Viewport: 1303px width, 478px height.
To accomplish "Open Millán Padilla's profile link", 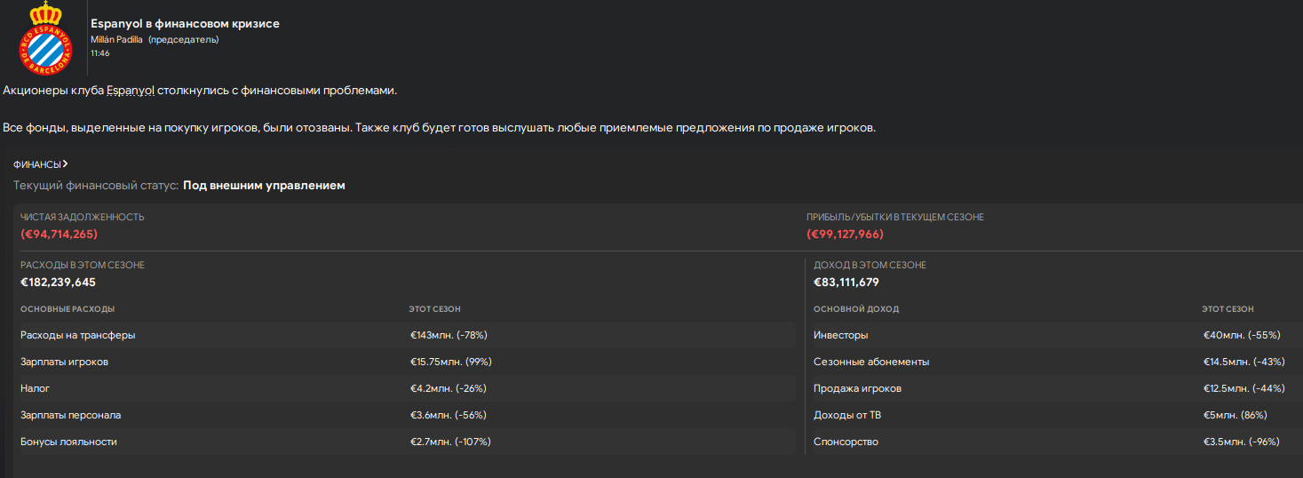I will (x=116, y=39).
